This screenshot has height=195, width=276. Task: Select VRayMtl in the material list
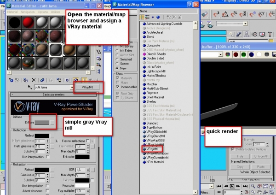click(x=152, y=149)
